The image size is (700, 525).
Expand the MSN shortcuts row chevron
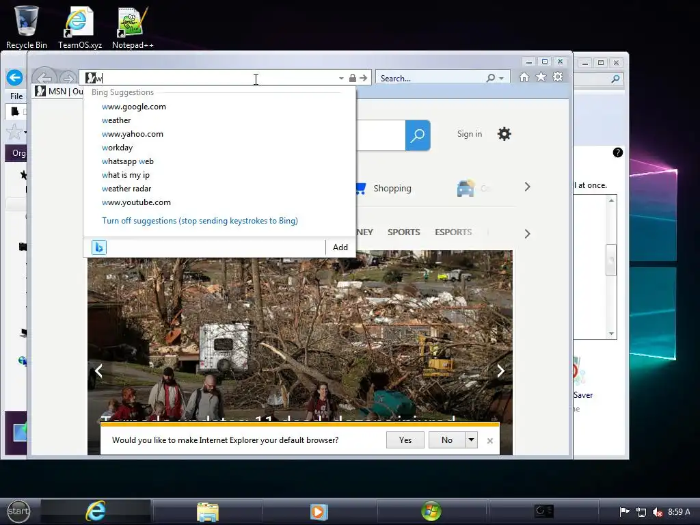click(527, 187)
